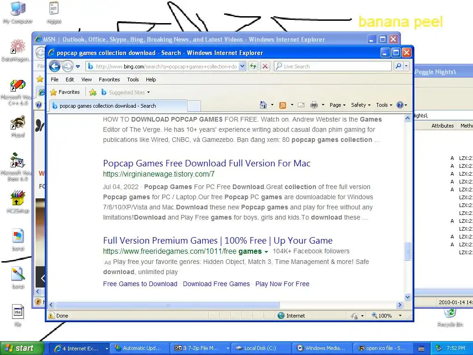Click the Back arrow in Internet Explorer
473x355 pixels.
(x=55, y=66)
